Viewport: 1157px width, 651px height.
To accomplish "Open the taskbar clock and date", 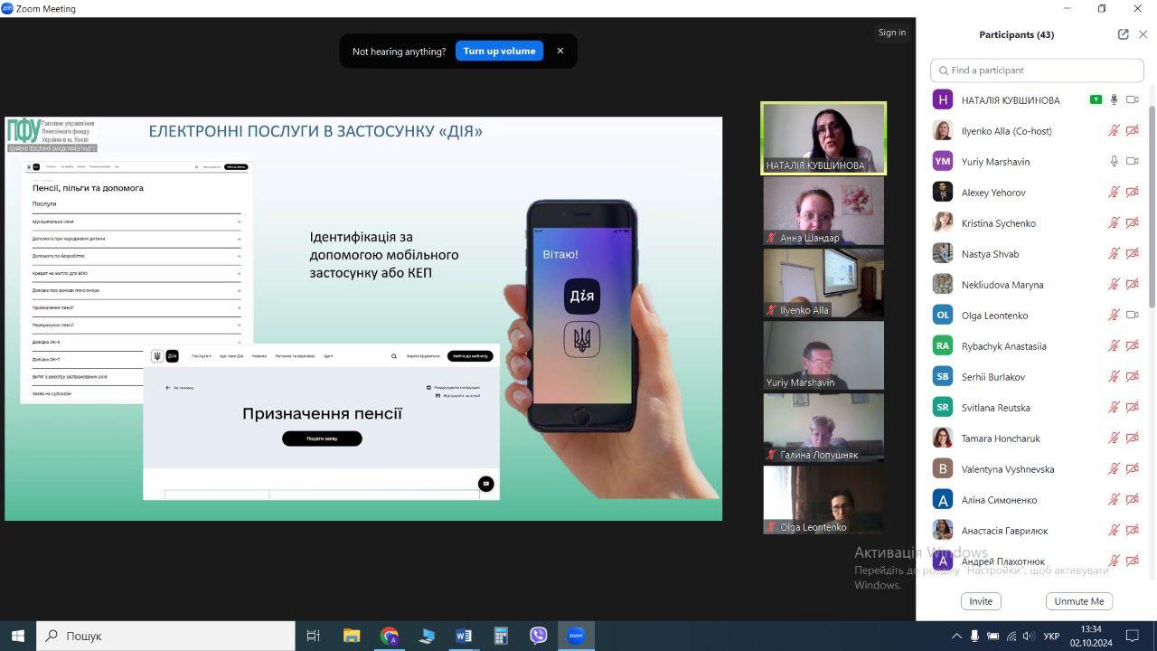I will pyautogui.click(x=1091, y=636).
